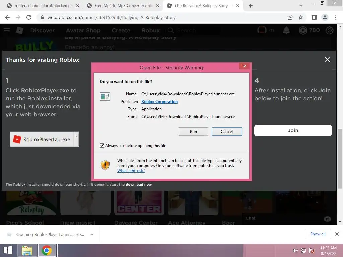This screenshot has width=343, height=257.
Task: Open the volume icon in system tray
Action: 295,251
